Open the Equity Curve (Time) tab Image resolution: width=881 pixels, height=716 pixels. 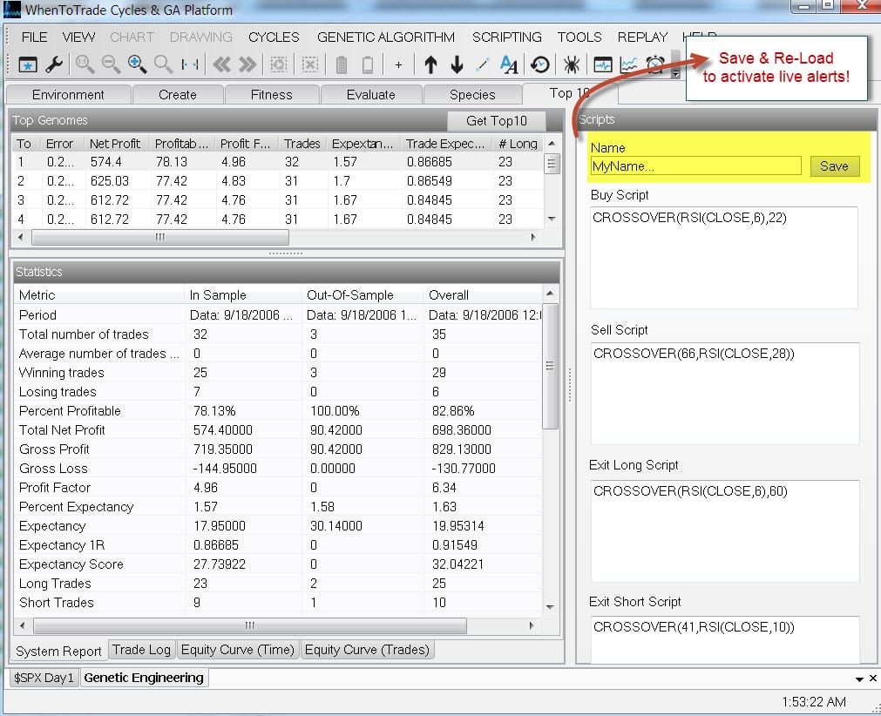coord(238,650)
